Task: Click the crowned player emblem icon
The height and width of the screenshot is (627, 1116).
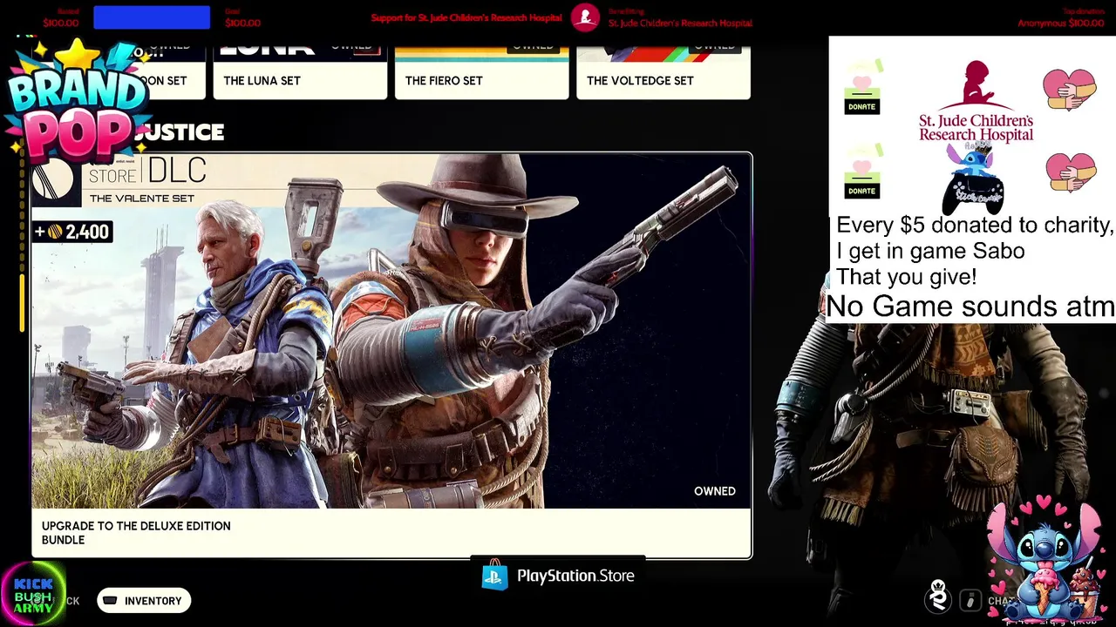Action: (x=938, y=596)
